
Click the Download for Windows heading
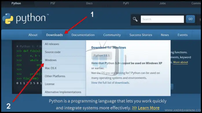click(x=109, y=48)
